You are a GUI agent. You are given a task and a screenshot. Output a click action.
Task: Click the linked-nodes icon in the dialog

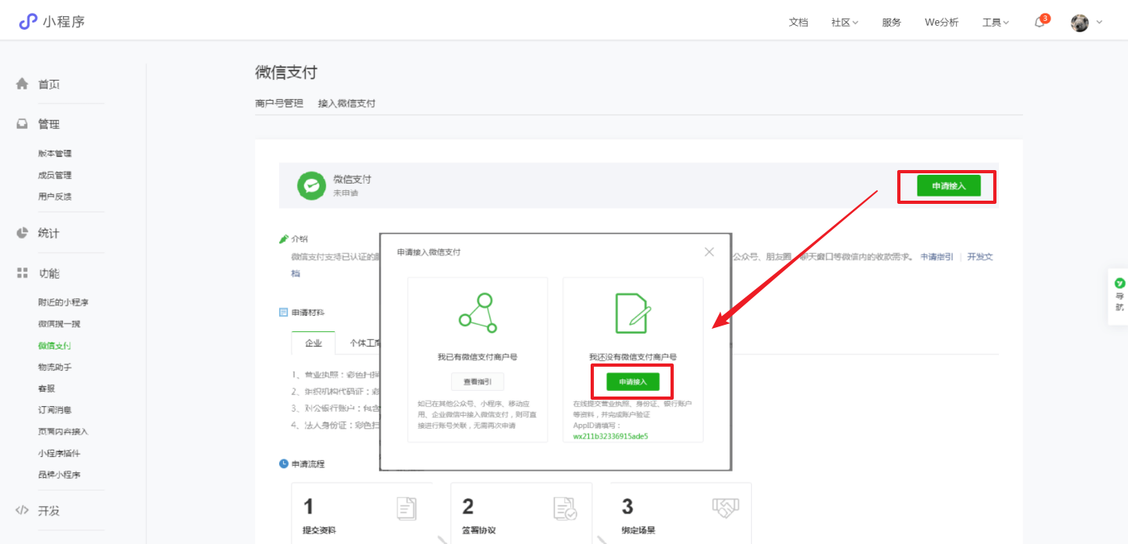478,314
